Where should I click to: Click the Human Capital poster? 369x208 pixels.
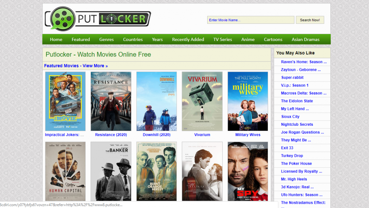click(x=65, y=171)
